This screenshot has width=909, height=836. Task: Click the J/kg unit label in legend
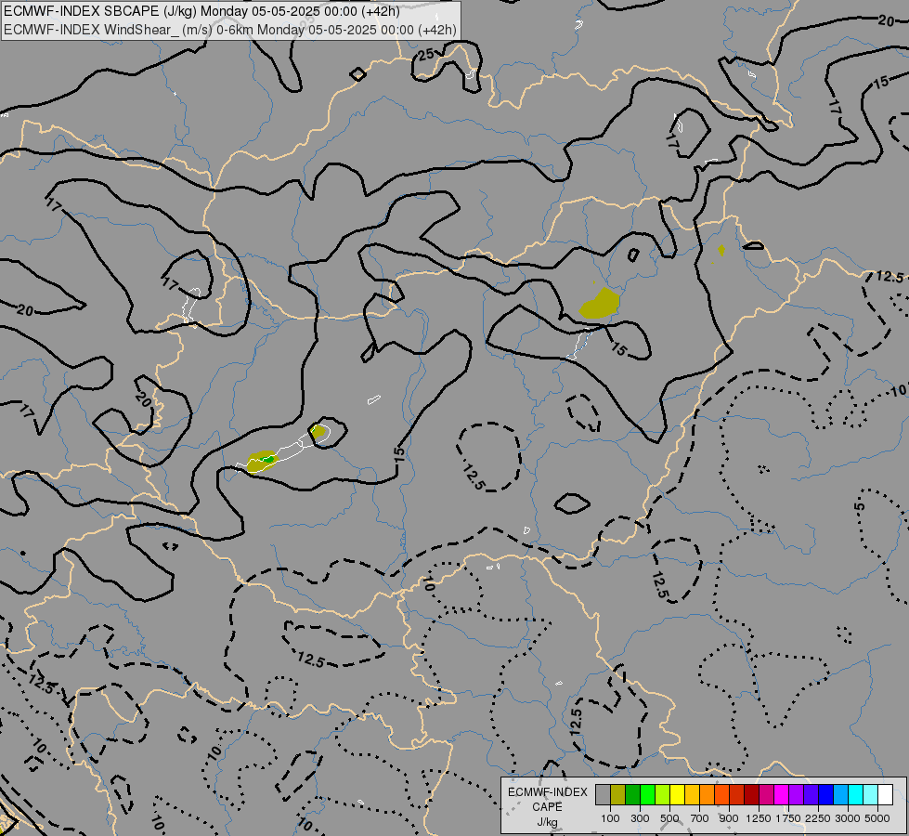click(547, 822)
